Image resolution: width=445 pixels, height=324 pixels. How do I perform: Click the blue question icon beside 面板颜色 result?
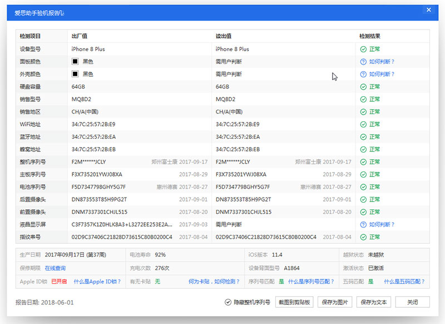click(363, 61)
